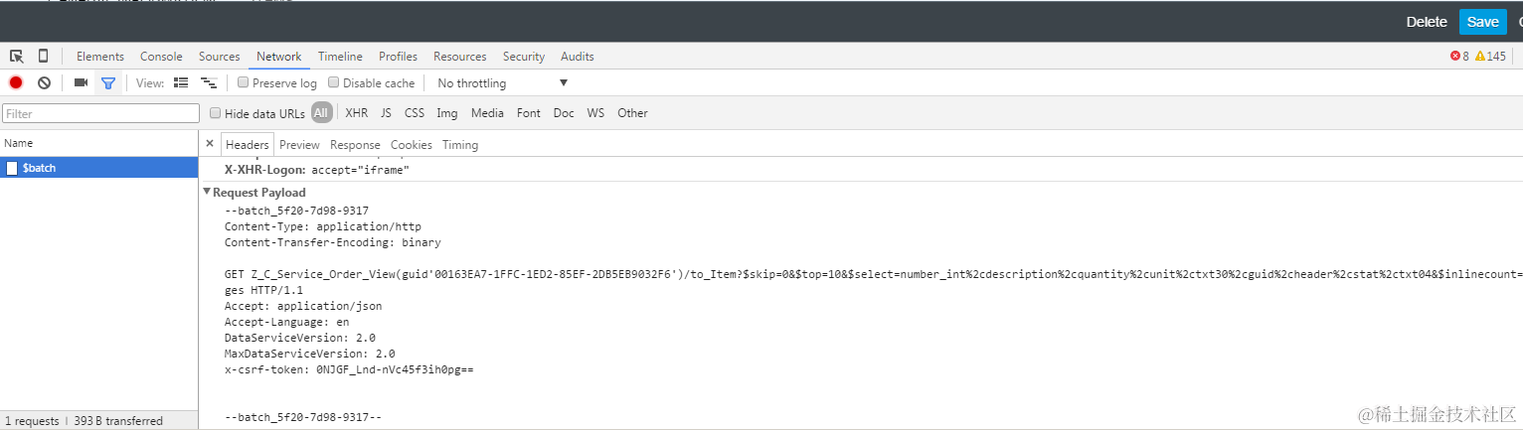Toggle the filter funnel icon
Viewport: 1523px width, 431px height.
[108, 82]
